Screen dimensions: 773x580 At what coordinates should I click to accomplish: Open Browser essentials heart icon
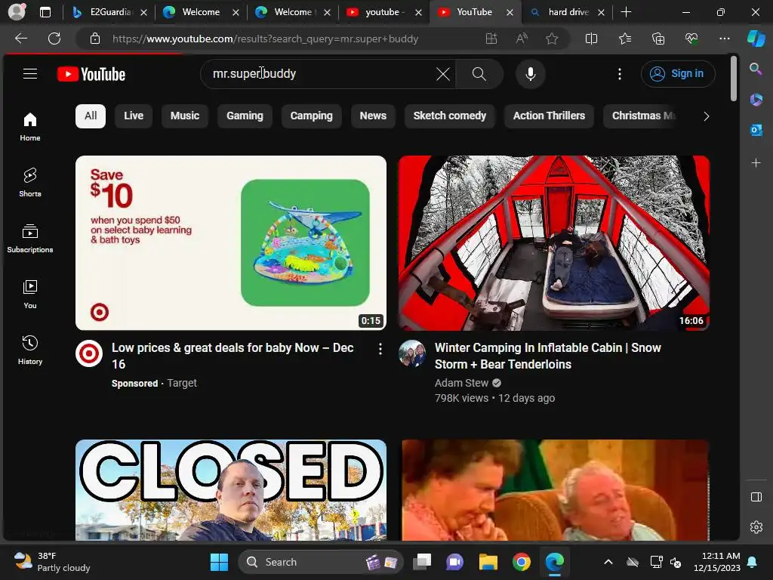coord(691,39)
